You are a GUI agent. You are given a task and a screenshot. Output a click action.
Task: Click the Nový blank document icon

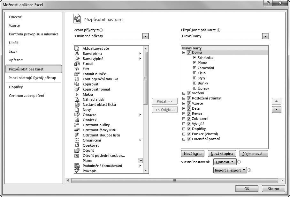tap(77, 110)
